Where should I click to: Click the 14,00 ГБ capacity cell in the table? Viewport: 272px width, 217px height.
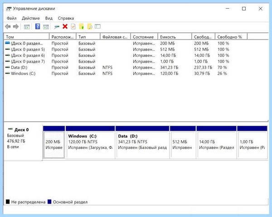[168, 55]
